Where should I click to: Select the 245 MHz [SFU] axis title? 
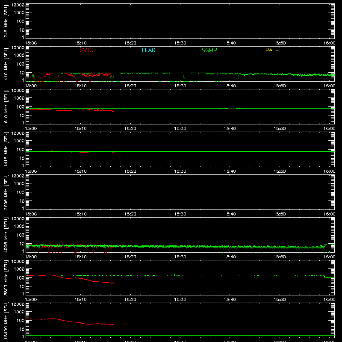pyautogui.click(x=6, y=21)
